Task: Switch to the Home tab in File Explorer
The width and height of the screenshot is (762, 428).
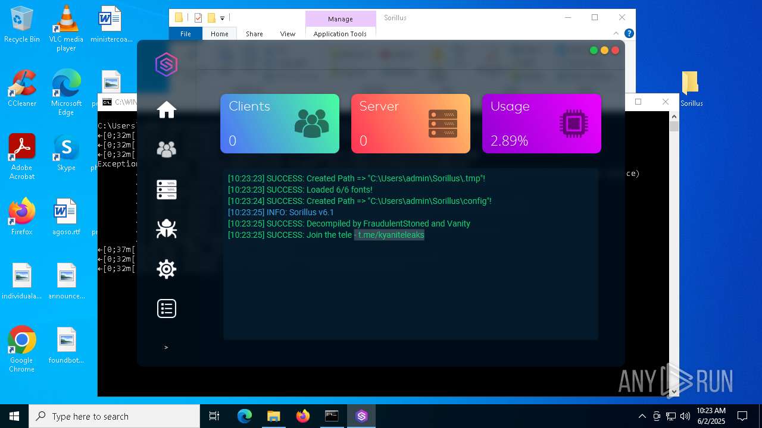Action: pyautogui.click(x=220, y=34)
